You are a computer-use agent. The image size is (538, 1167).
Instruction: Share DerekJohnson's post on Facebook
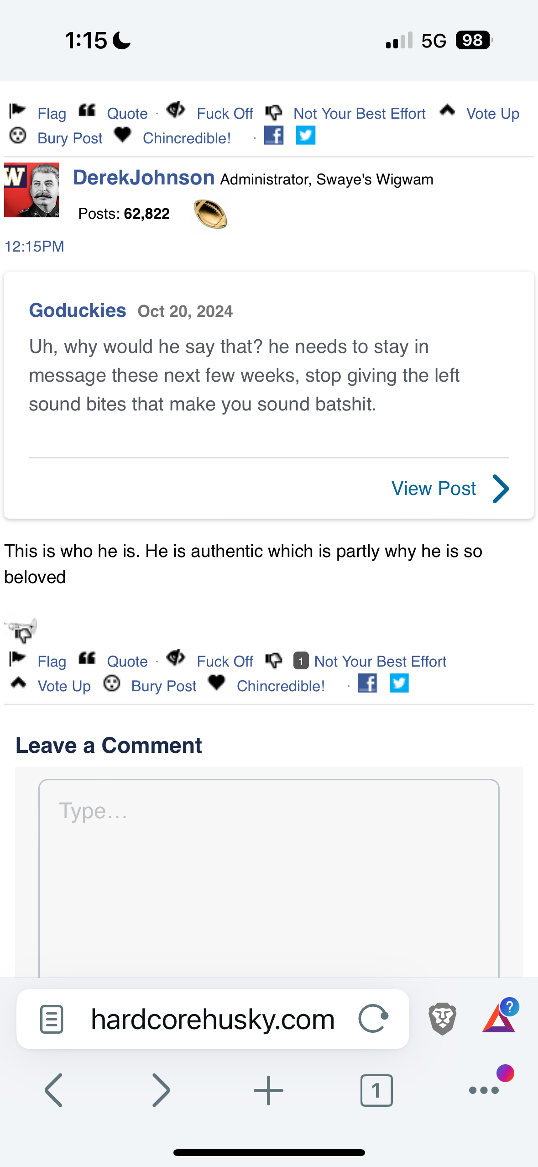click(367, 683)
